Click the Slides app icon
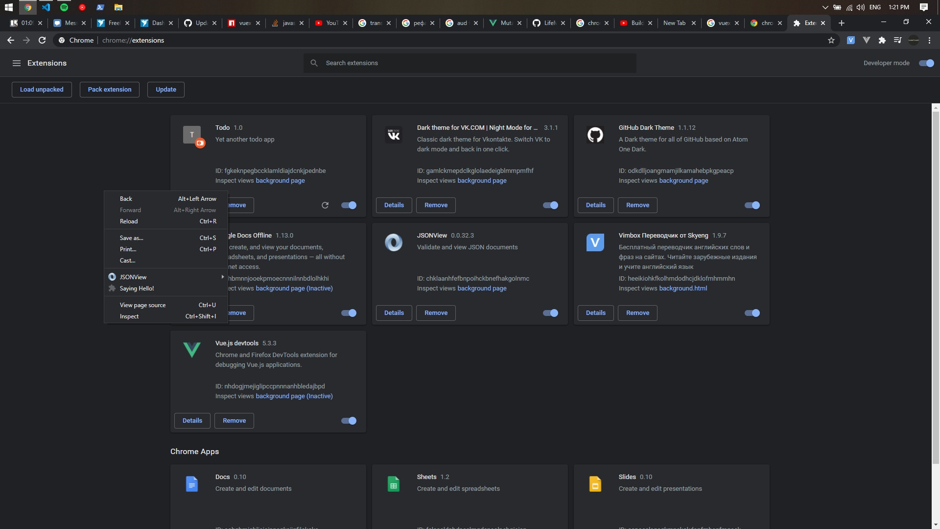 coord(595,484)
